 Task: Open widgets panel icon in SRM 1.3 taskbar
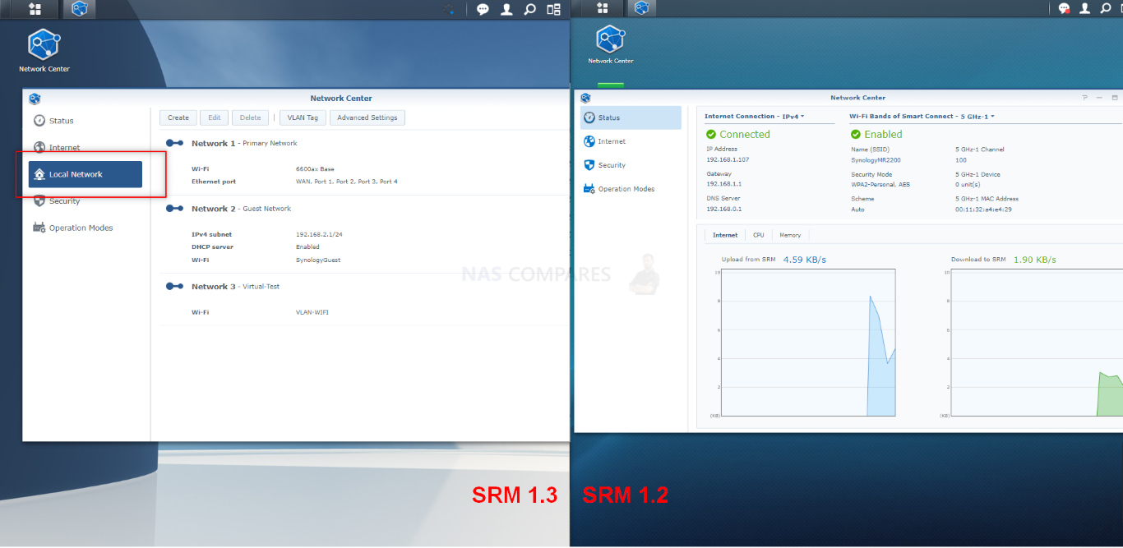pyautogui.click(x=554, y=9)
